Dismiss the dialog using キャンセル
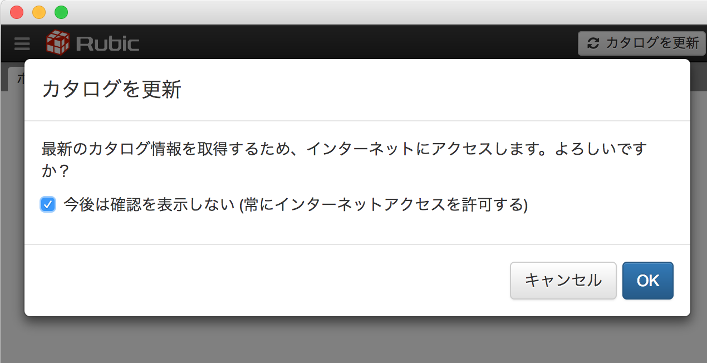 click(x=563, y=280)
